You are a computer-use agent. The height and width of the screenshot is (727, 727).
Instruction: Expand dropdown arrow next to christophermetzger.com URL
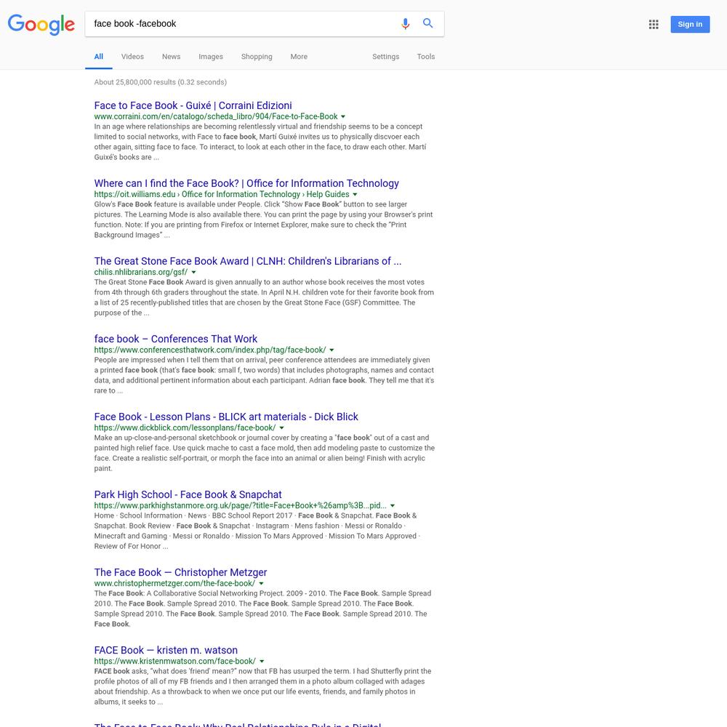coord(261,585)
